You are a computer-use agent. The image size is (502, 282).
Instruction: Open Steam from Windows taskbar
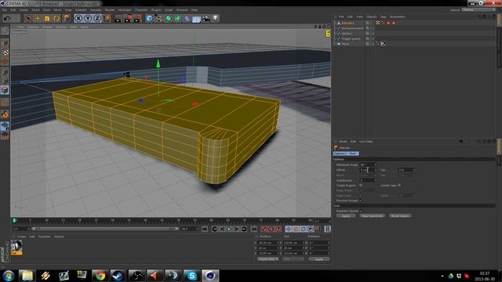point(118,276)
